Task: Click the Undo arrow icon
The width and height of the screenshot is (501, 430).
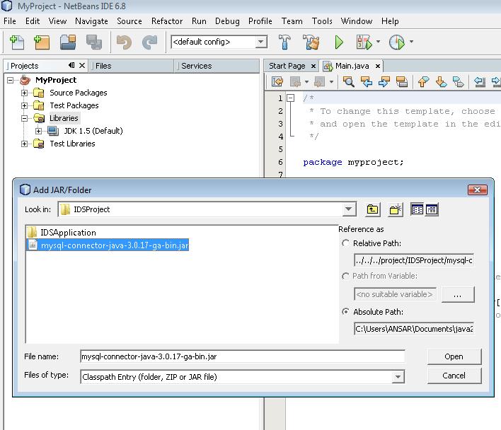Action: (x=124, y=42)
